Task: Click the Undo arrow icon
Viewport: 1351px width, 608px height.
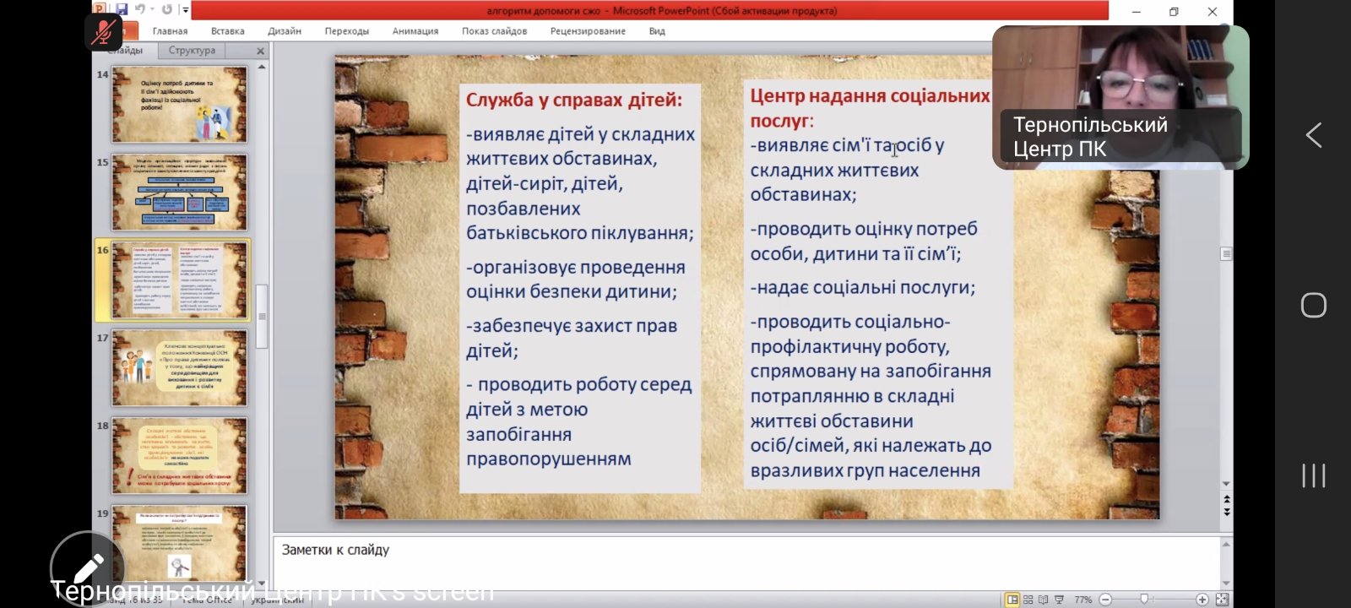Action: pyautogui.click(x=140, y=10)
